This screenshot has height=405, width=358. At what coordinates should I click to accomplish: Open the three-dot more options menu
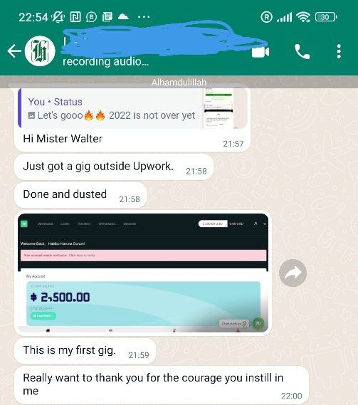click(x=339, y=51)
